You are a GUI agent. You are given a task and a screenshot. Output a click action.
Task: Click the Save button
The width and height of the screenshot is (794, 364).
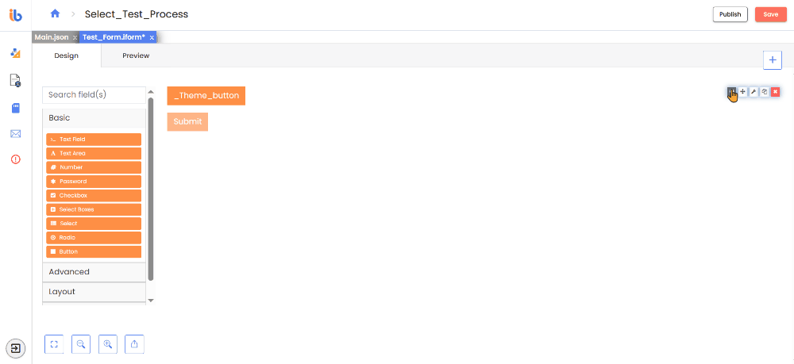click(x=771, y=14)
